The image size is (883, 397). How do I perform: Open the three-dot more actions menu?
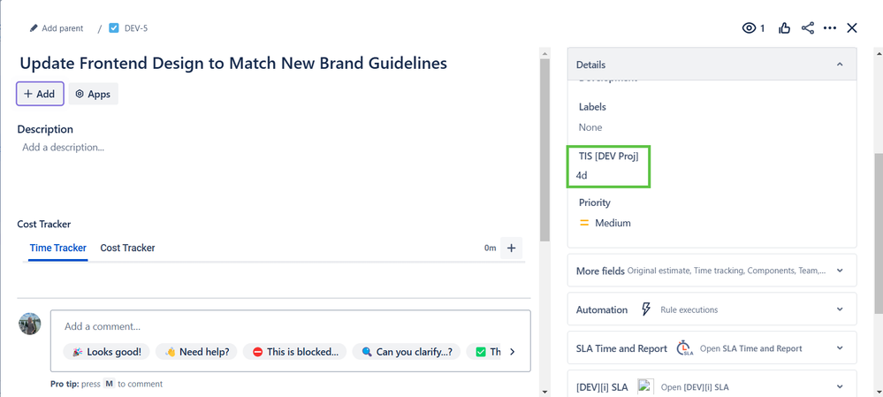click(830, 28)
